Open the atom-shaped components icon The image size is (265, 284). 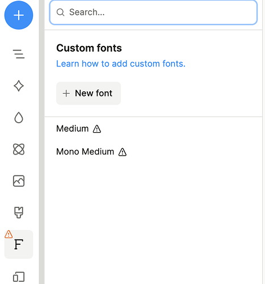tap(19, 149)
